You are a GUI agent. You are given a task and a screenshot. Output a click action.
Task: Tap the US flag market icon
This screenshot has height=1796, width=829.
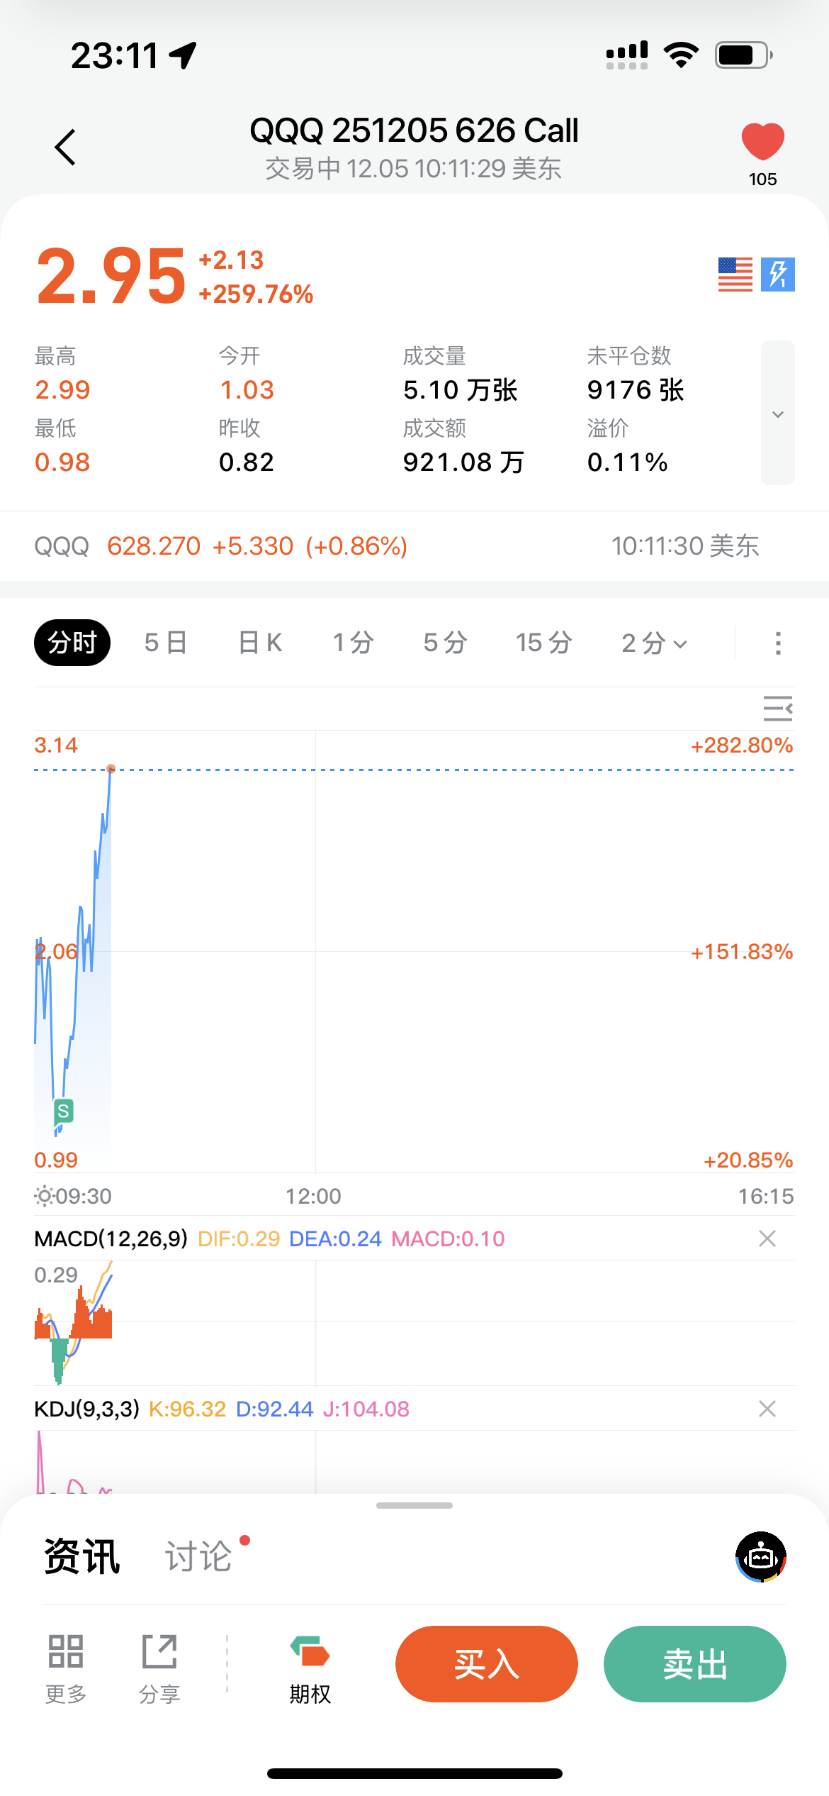[x=735, y=275]
